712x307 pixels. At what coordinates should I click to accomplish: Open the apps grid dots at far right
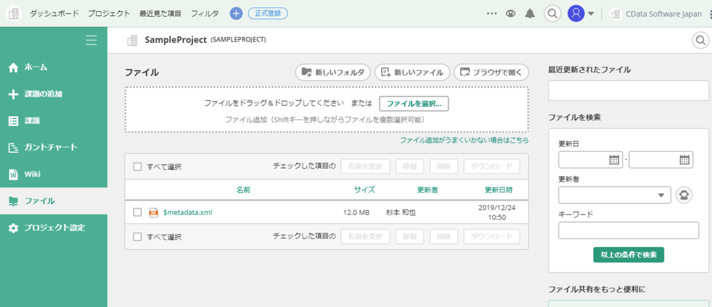click(x=710, y=14)
